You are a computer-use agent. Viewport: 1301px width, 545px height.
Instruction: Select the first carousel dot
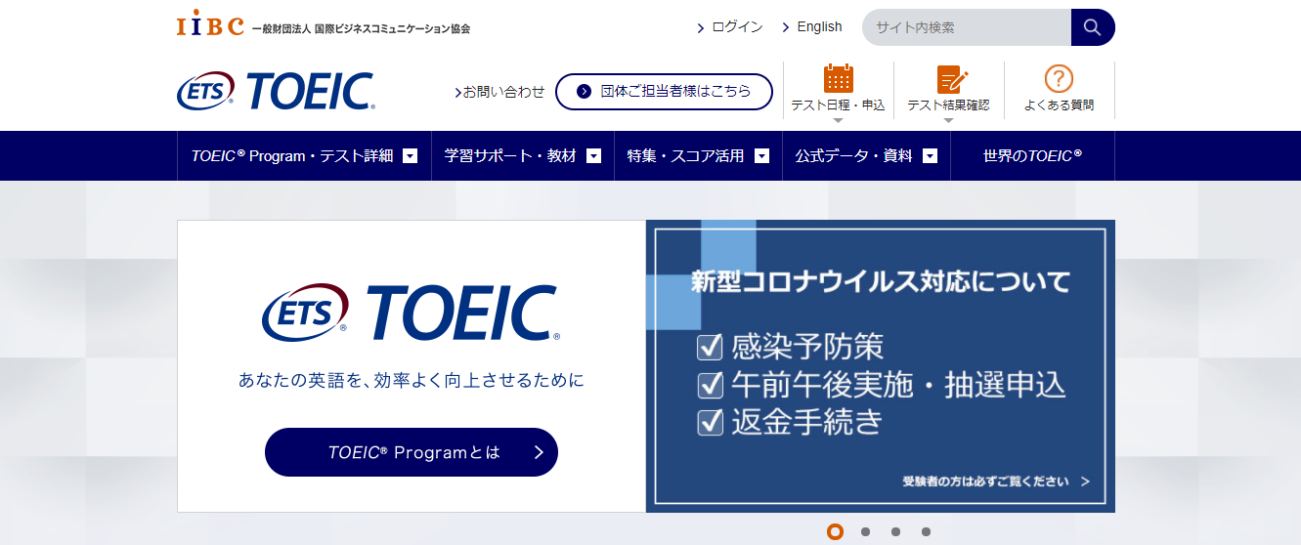[835, 531]
